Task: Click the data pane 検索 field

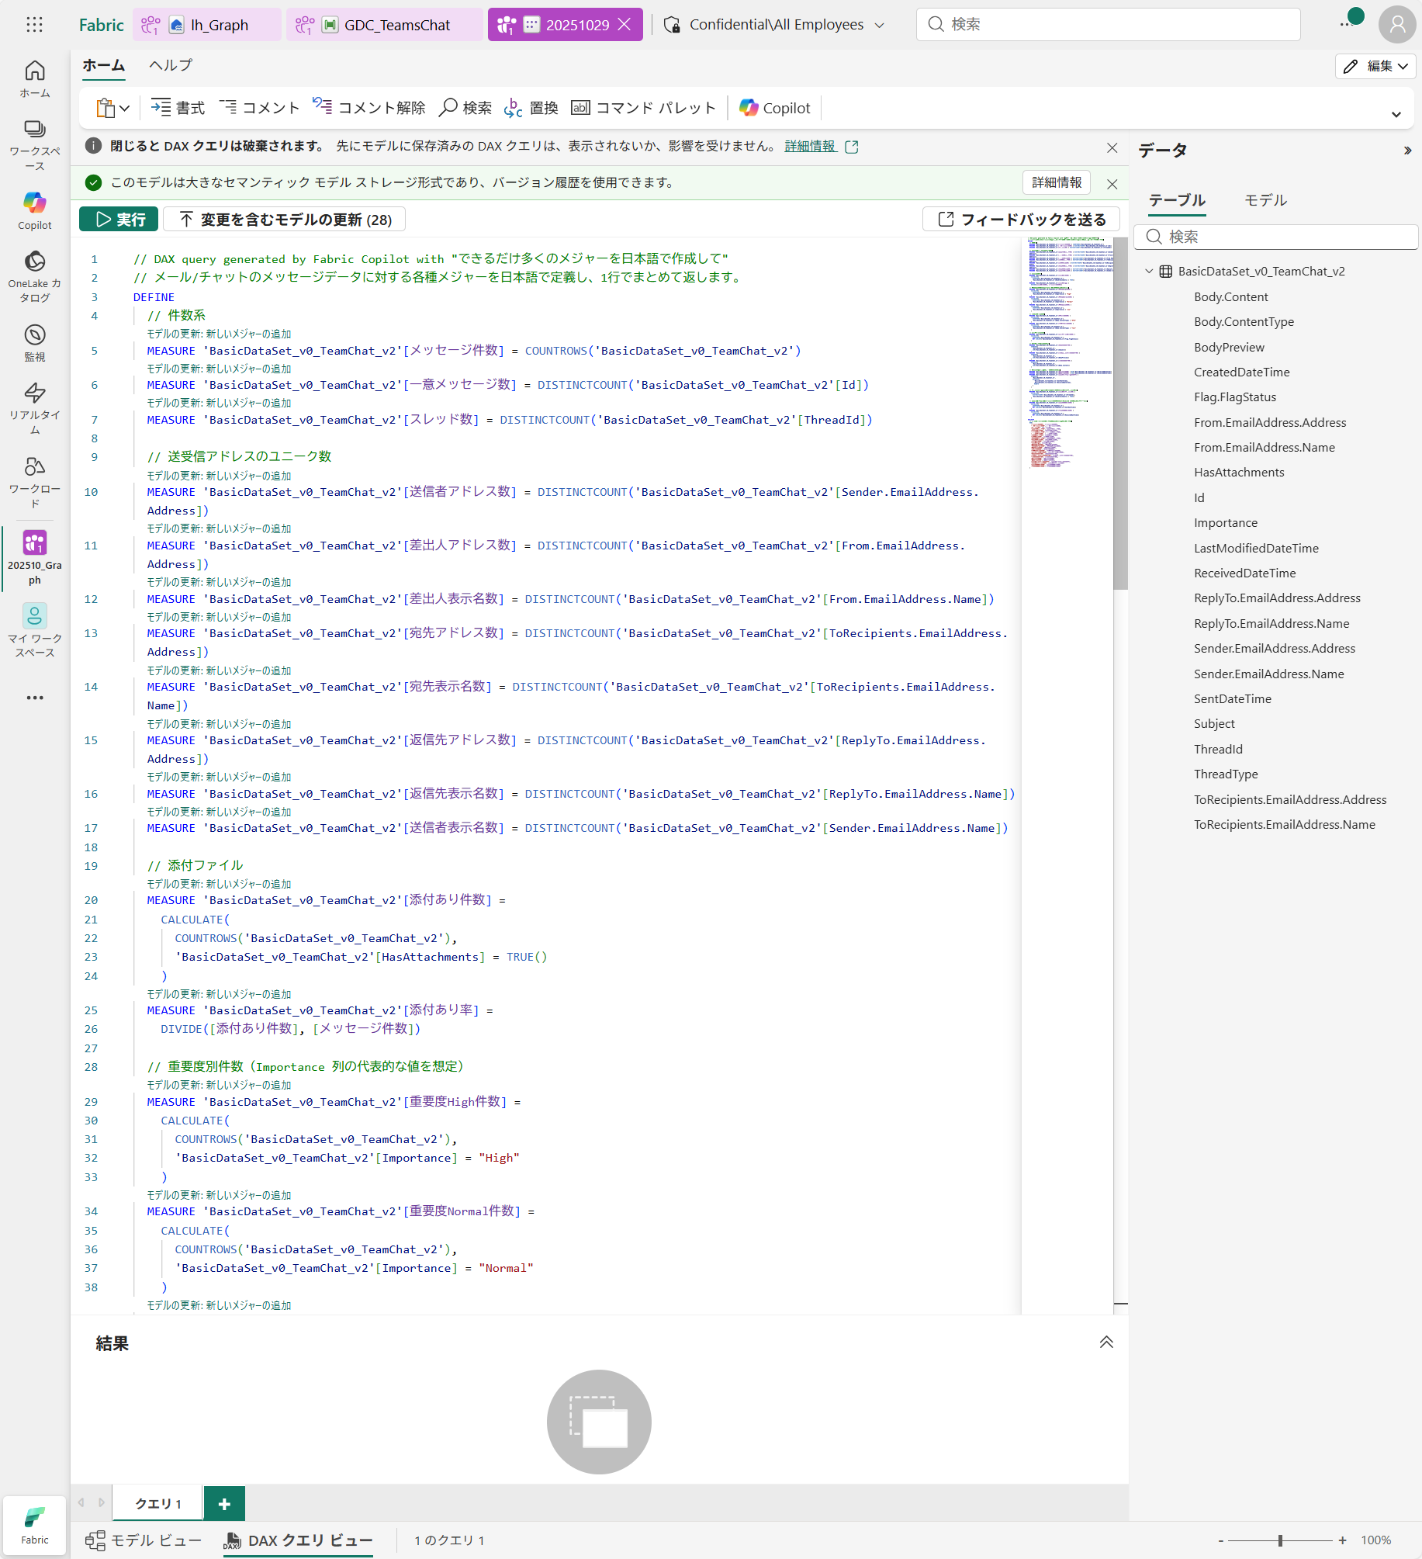Action: click(x=1275, y=237)
